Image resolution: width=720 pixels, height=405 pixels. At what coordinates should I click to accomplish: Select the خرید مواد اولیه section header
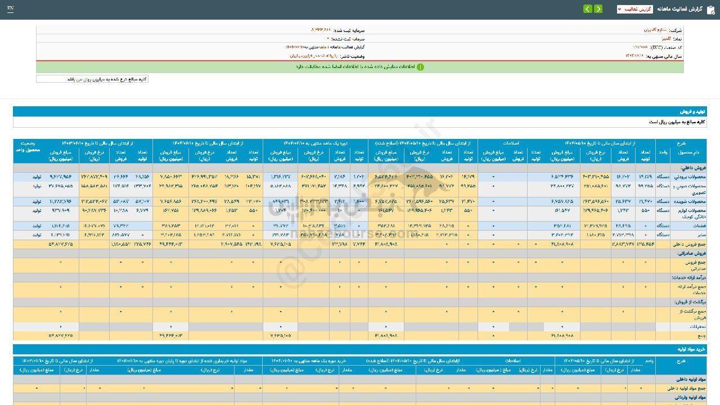tap(691, 349)
